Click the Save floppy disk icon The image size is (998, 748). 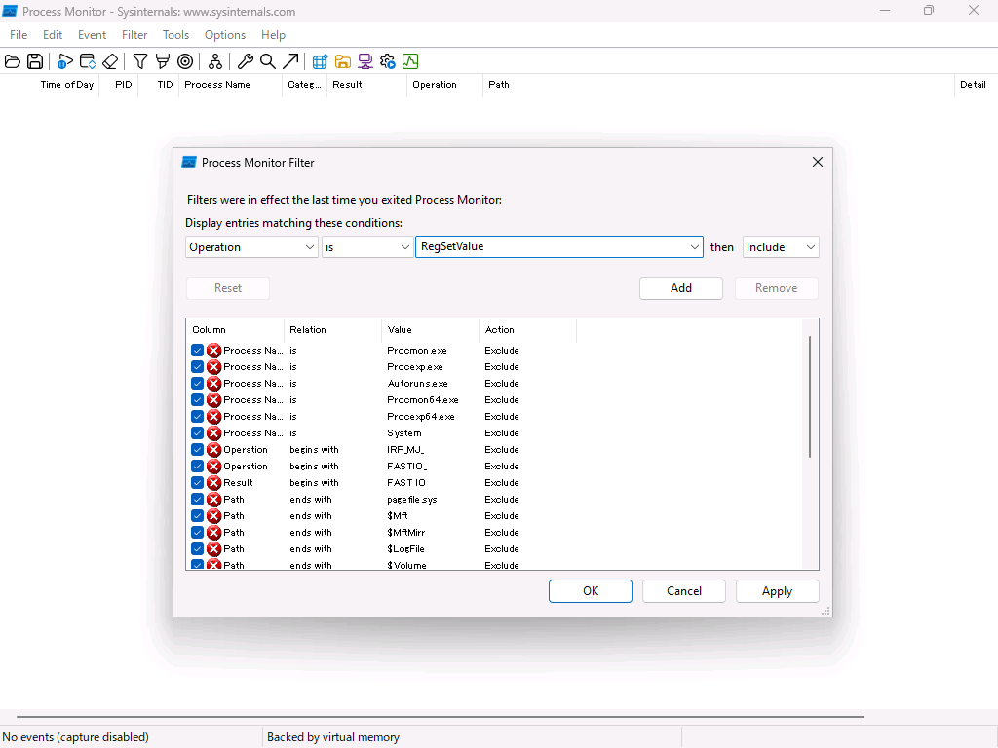[35, 61]
